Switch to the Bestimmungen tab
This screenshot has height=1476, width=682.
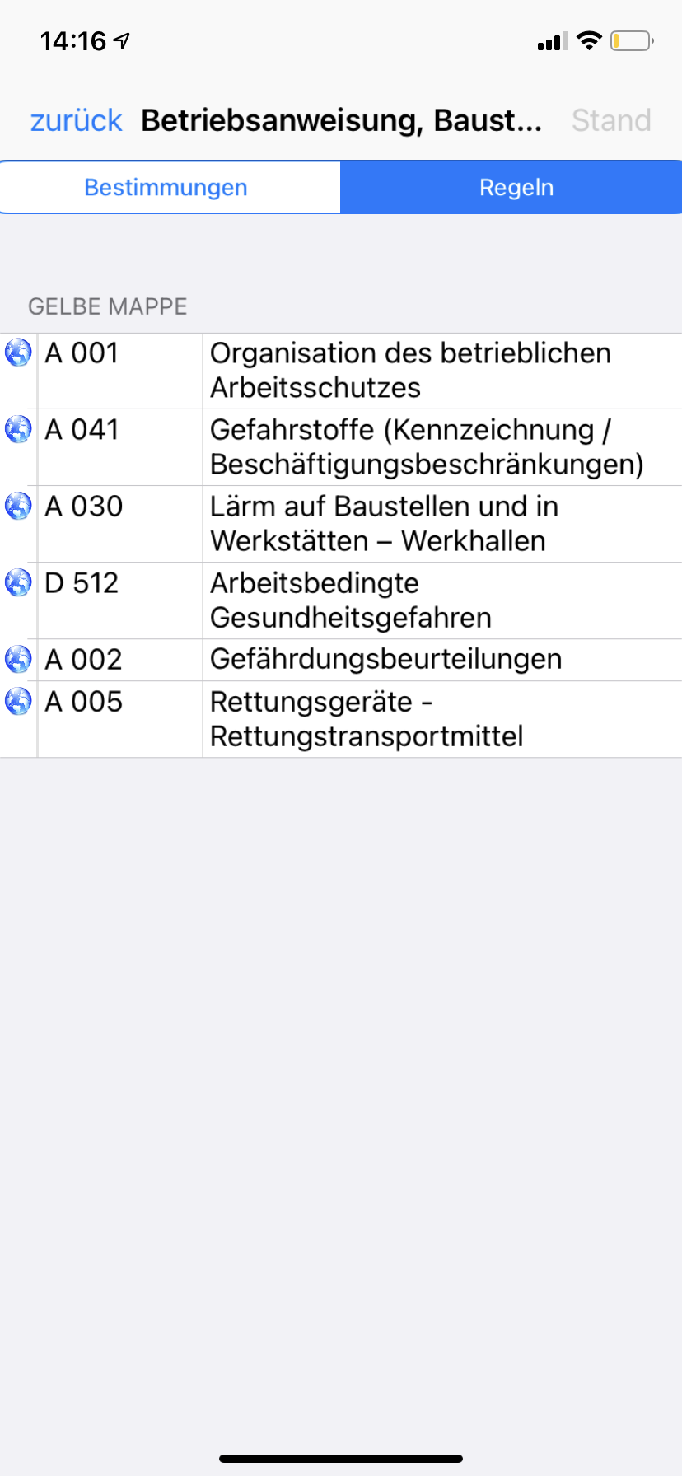click(170, 187)
